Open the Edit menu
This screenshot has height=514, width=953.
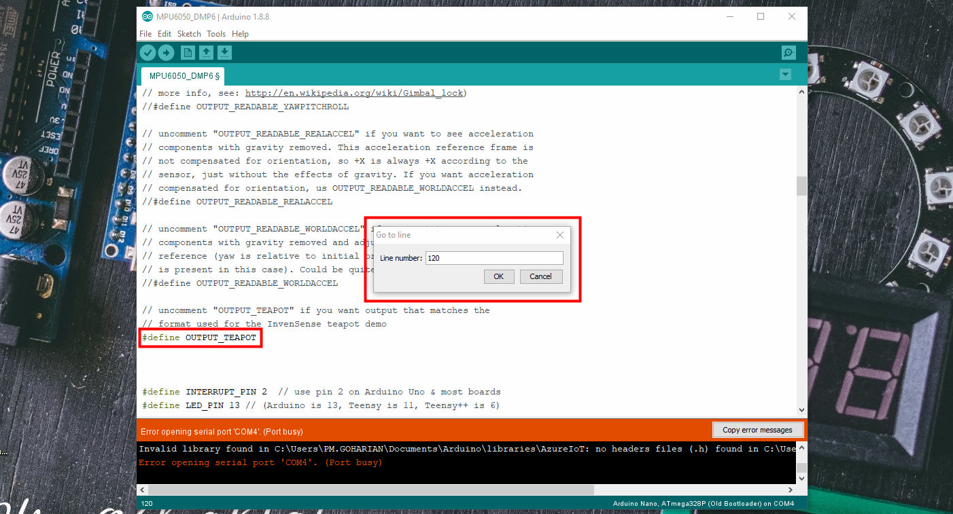click(164, 34)
